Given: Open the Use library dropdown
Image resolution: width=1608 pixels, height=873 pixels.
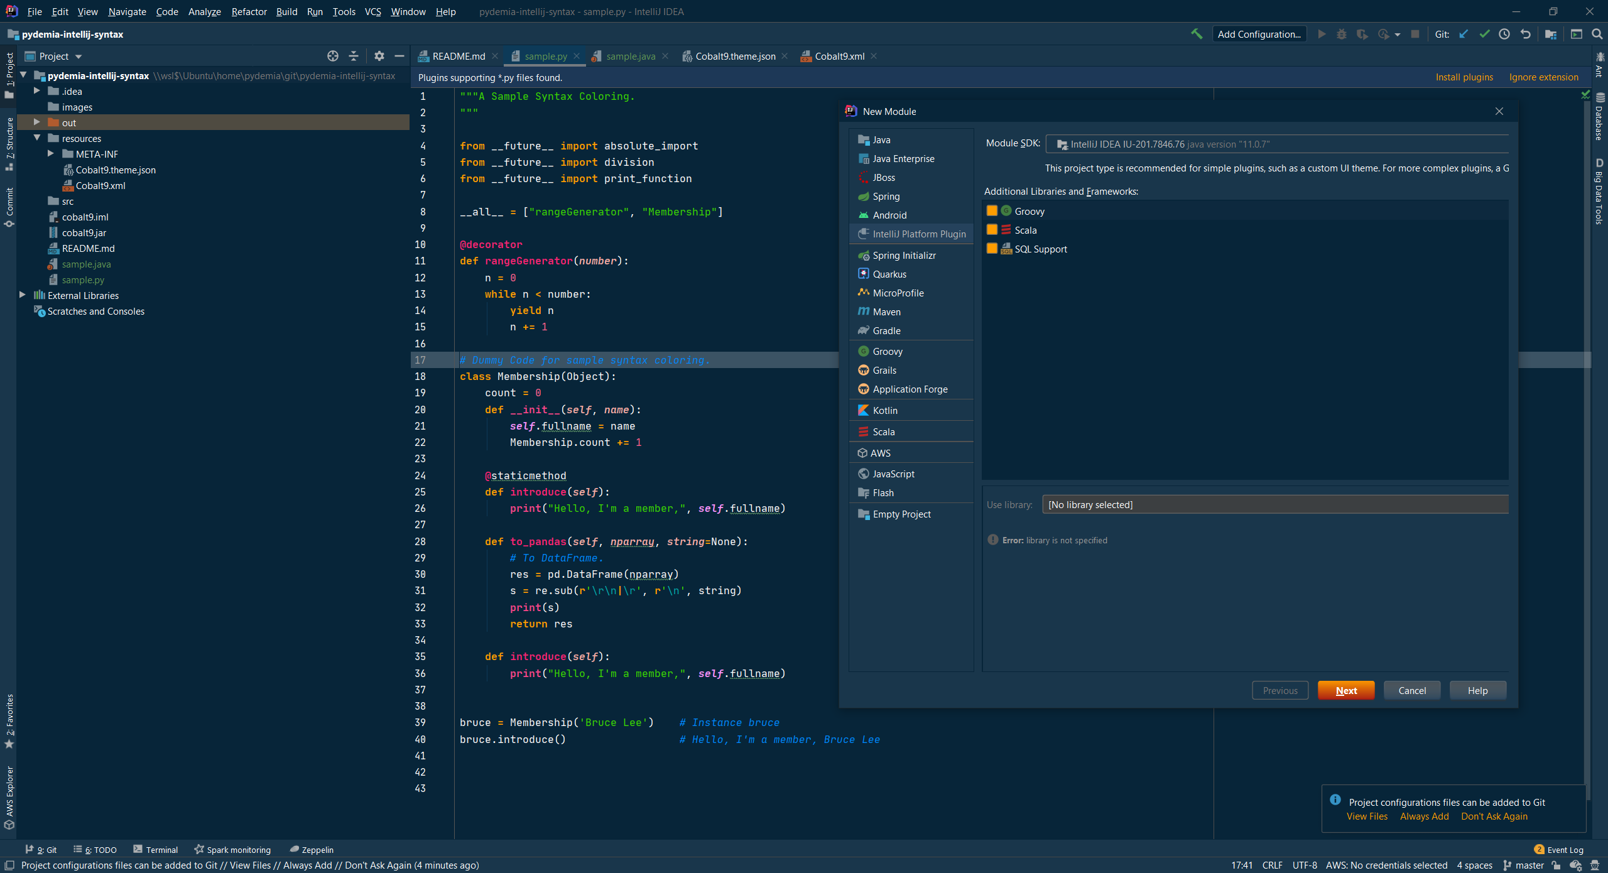Looking at the screenshot, I should [1275, 504].
